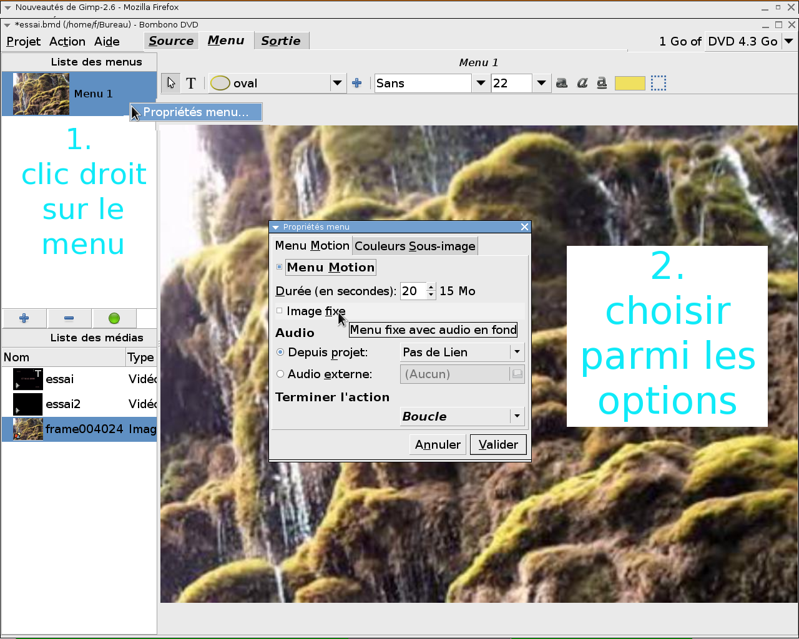Click the dashed selection frame icon

659,83
